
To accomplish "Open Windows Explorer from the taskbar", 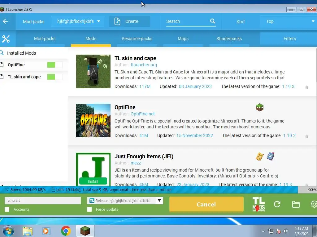I will tap(28, 231).
